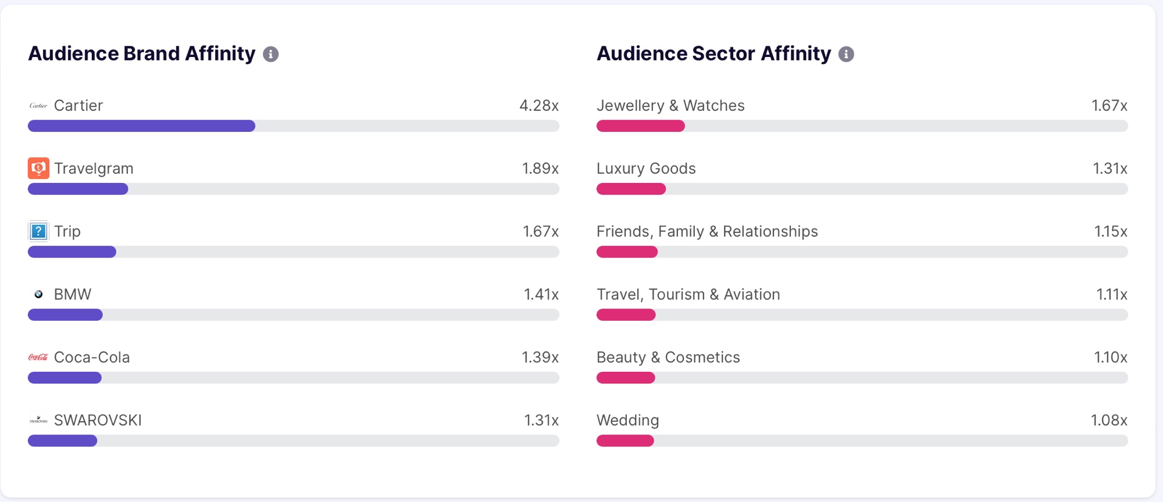Screen dimensions: 1163x502
Task: Click the Audience Brand Affinity info icon
Action: click(270, 54)
